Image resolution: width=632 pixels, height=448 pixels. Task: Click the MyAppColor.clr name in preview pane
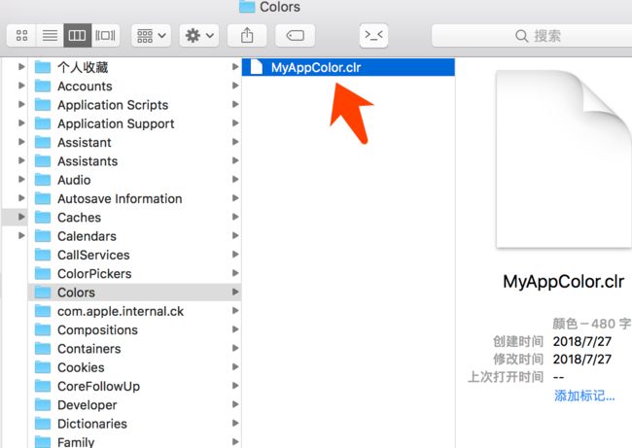coord(564,281)
